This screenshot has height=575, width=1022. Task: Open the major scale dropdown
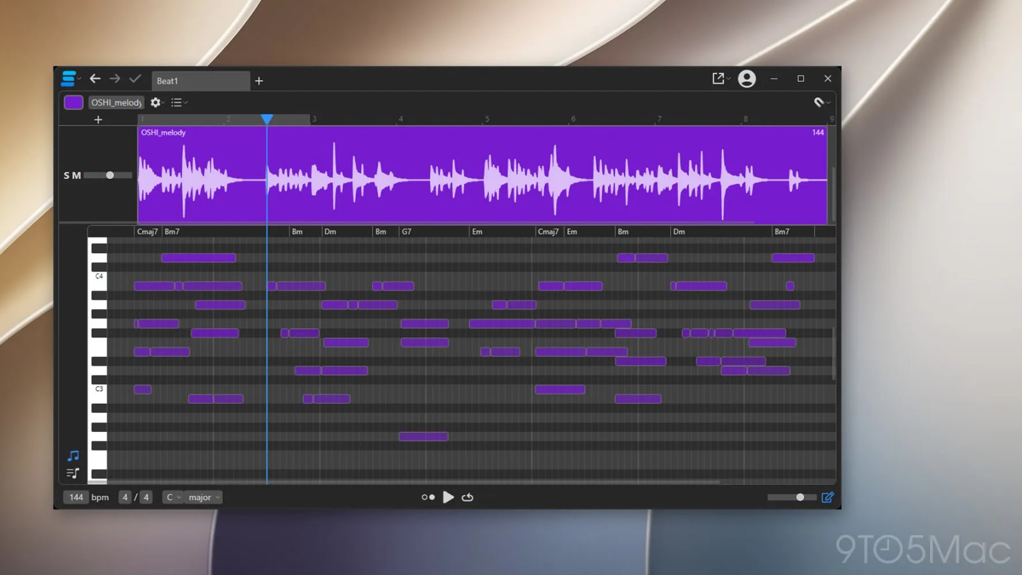[204, 497]
